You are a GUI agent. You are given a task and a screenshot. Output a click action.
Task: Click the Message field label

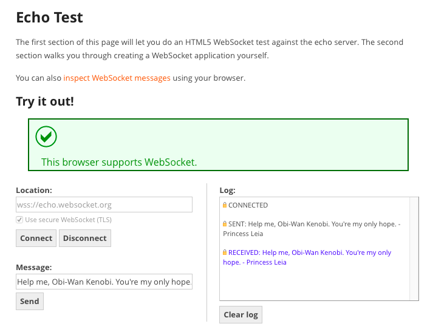[x=34, y=267]
